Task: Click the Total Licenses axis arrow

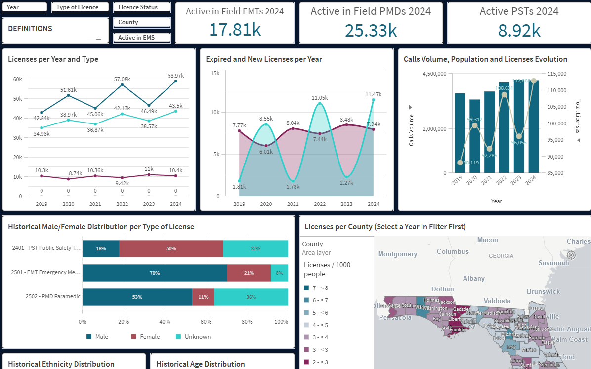Action: click(578, 140)
